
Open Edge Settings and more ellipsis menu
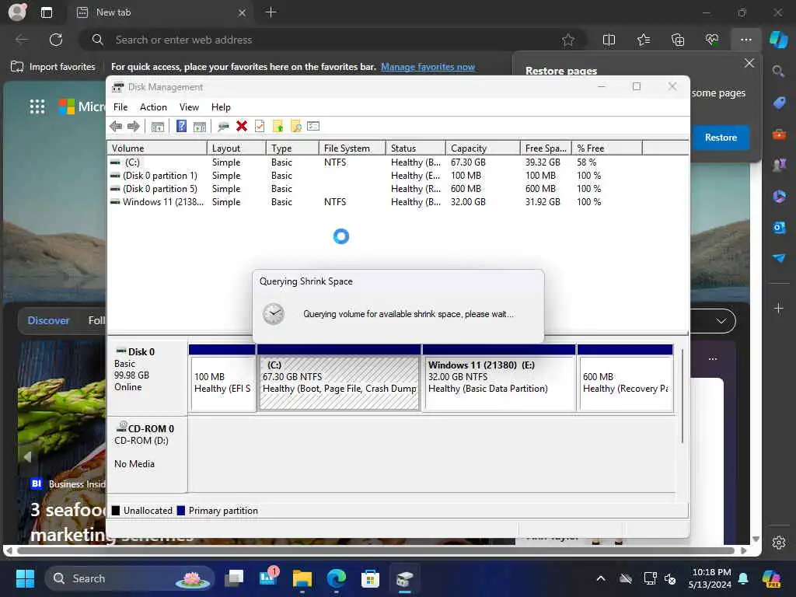[745, 40]
